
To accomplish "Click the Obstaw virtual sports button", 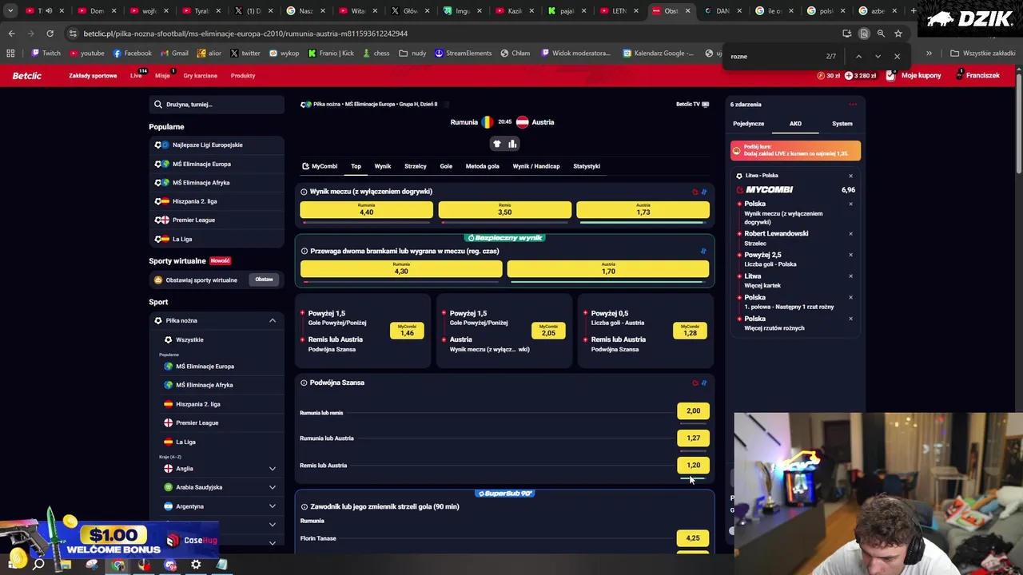I will point(264,280).
